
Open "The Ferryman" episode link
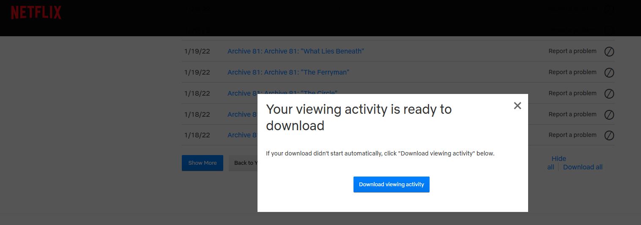288,72
